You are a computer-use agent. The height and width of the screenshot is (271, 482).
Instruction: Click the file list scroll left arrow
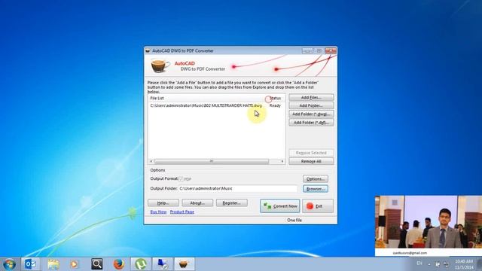(151, 161)
